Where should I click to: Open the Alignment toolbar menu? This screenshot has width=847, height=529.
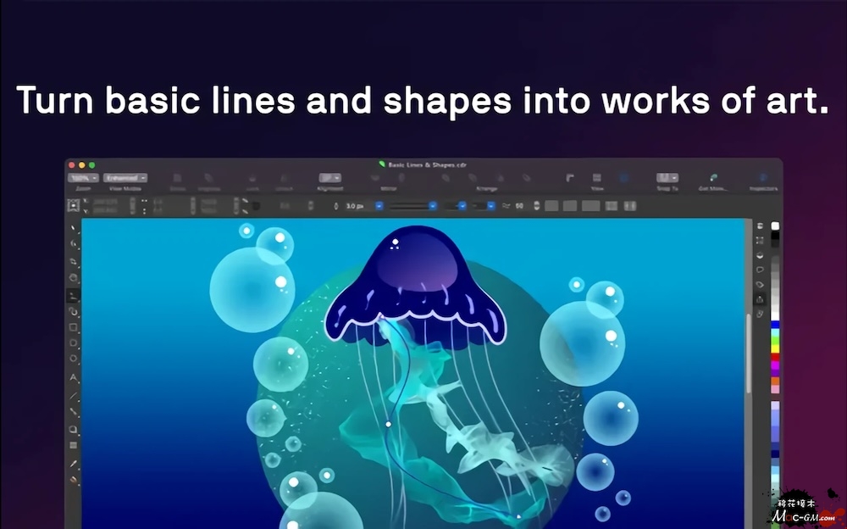[x=329, y=178]
